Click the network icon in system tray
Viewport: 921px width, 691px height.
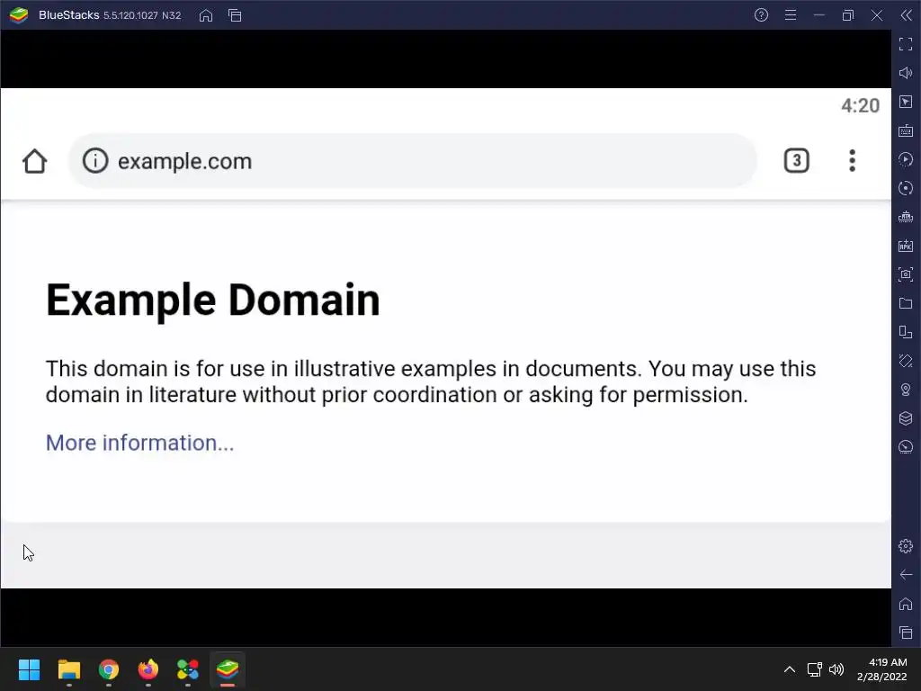[814, 669]
